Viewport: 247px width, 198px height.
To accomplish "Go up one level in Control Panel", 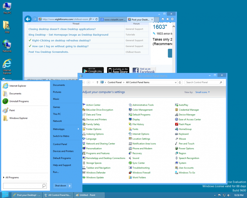I will tap(97, 82).
